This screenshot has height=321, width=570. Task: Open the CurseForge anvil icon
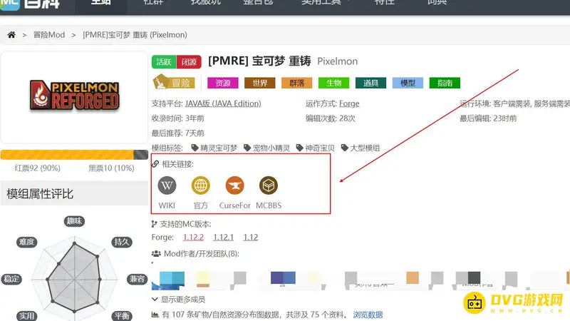234,186
